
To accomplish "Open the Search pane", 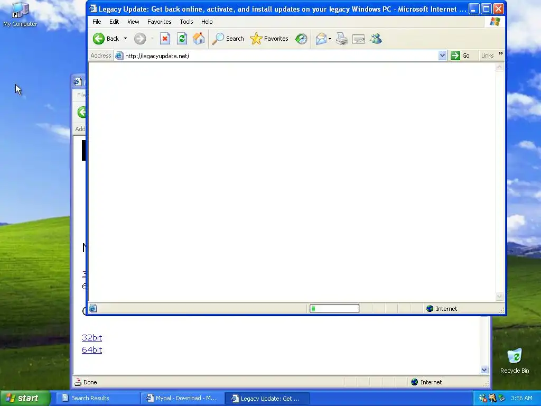I will coord(228,39).
